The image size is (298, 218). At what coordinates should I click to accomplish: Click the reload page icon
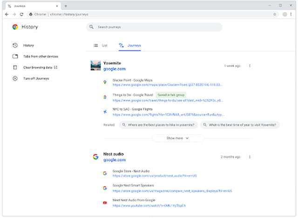22,14
